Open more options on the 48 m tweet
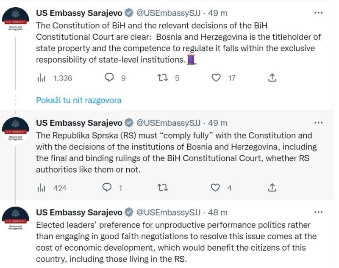This screenshot has height=268, width=339. coord(318,212)
